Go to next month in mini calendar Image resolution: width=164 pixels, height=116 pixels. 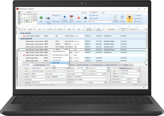point(36,12)
